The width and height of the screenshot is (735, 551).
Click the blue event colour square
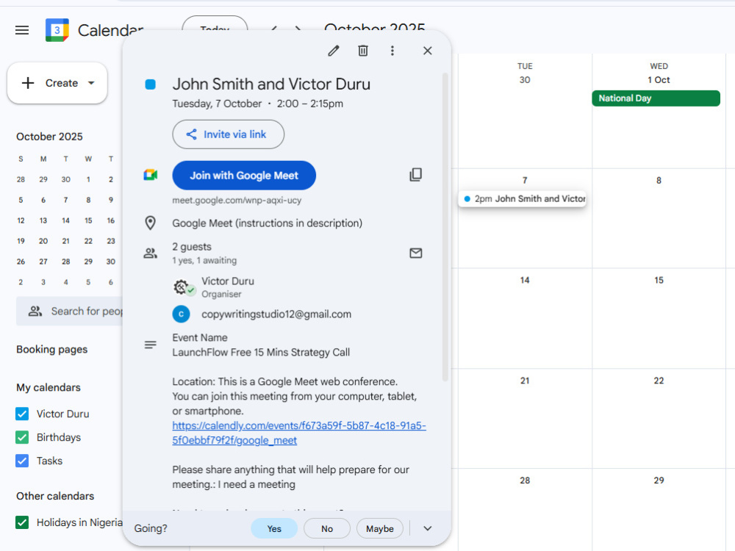150,84
